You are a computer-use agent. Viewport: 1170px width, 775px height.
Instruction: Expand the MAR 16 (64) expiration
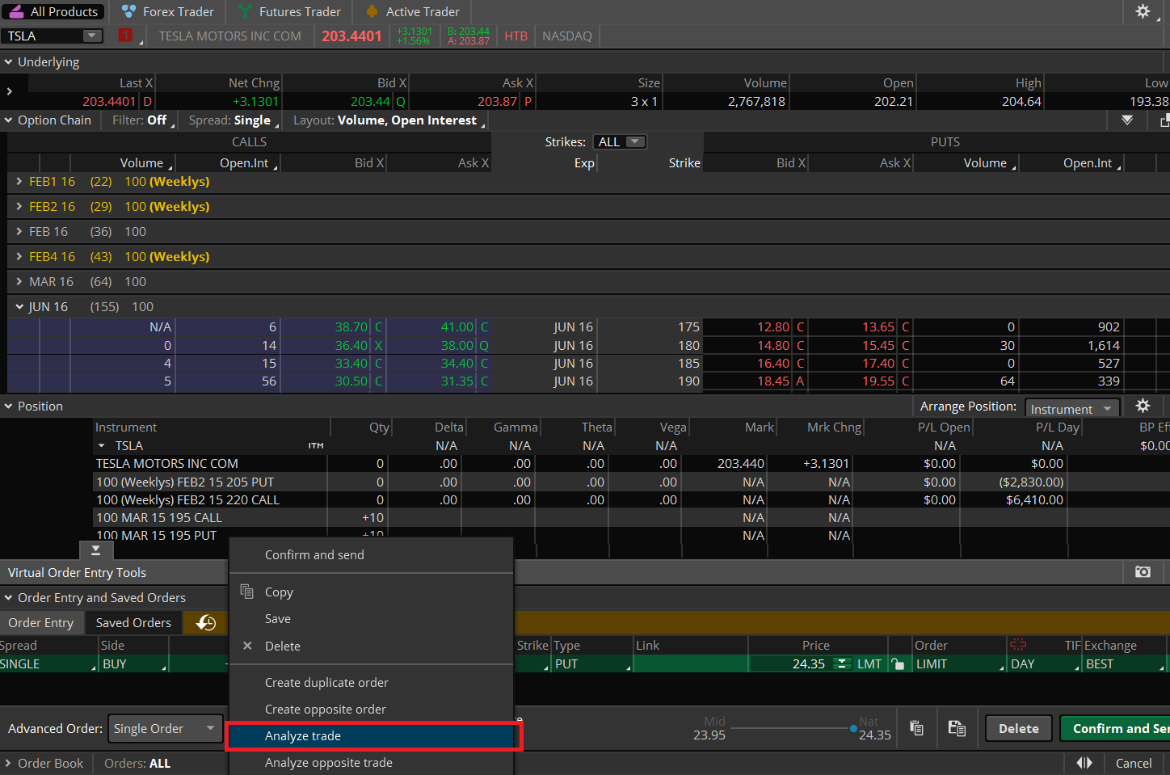[x=19, y=282]
